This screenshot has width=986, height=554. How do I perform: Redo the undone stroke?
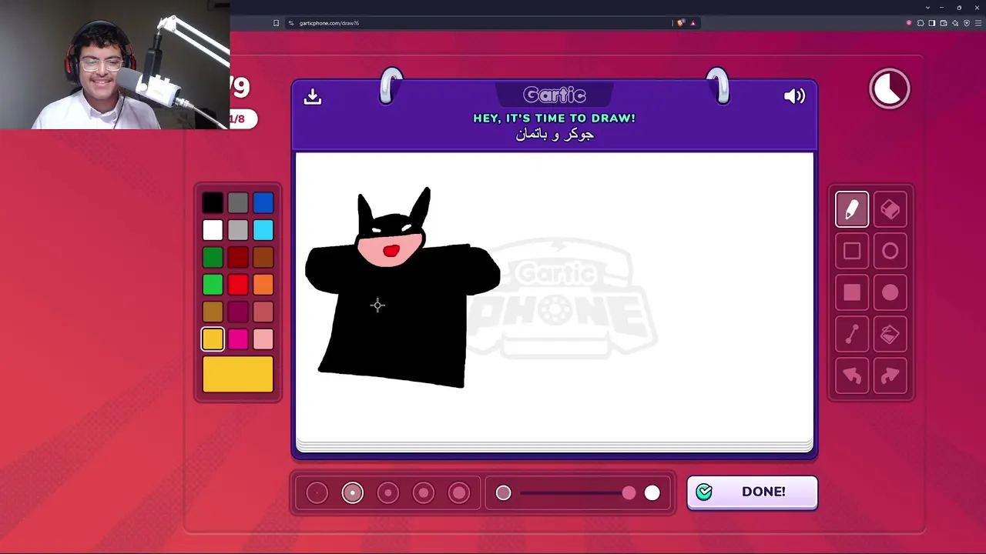(890, 375)
